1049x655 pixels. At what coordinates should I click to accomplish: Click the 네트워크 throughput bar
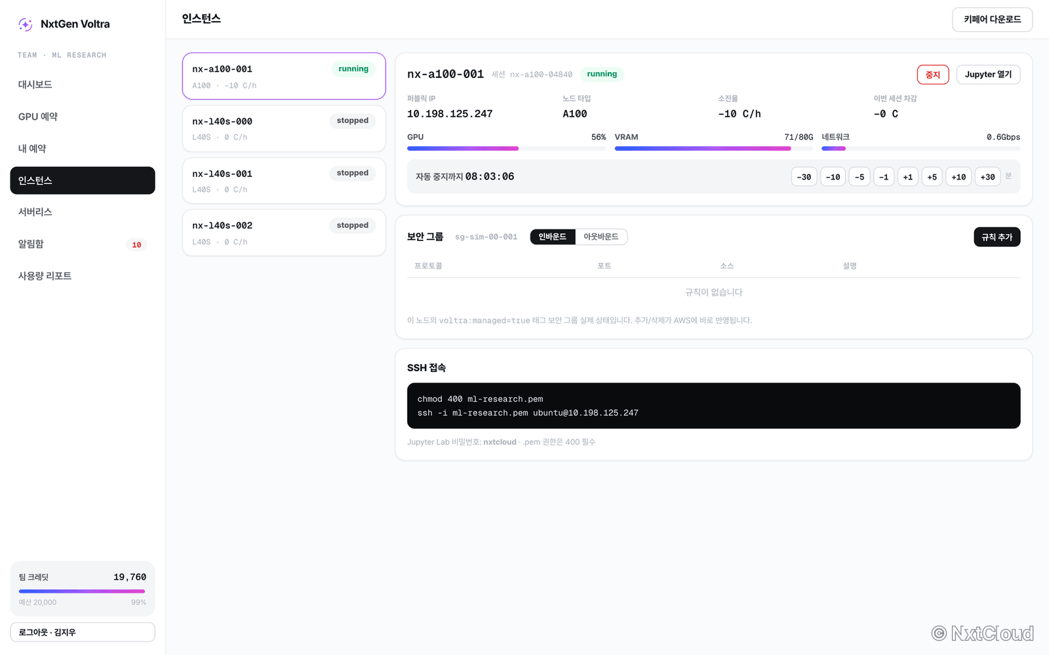920,149
